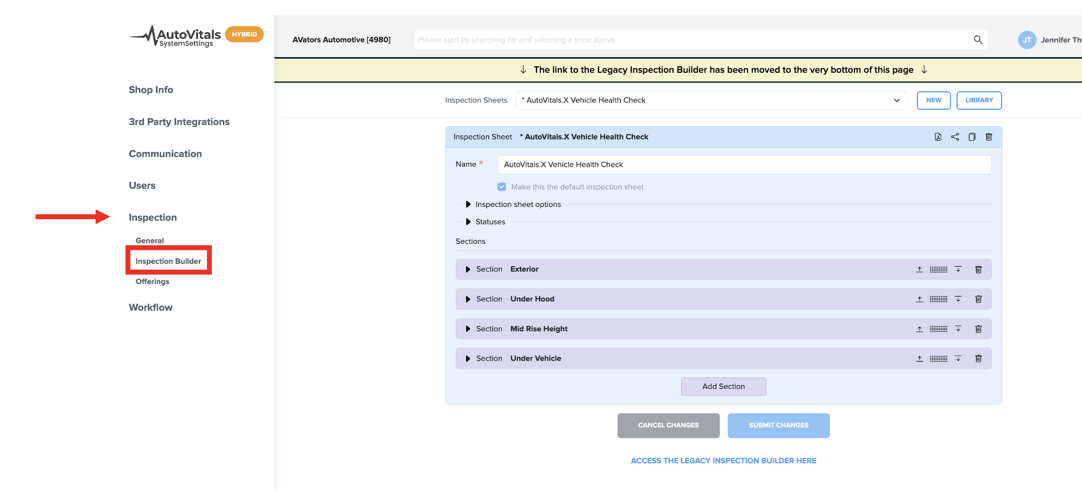Click SUBMIT CHANGES

pos(778,425)
